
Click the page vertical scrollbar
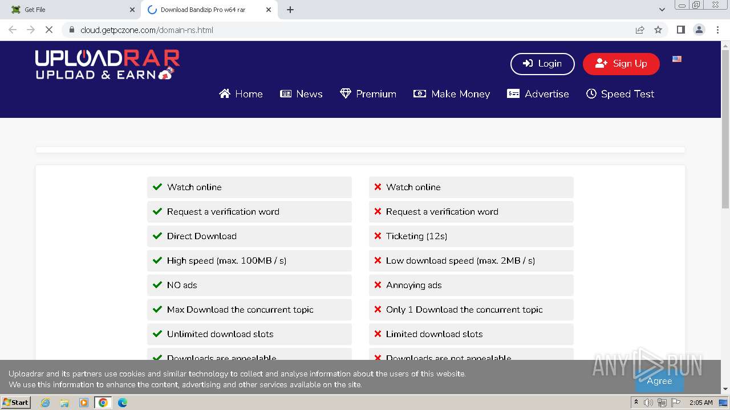tap(725, 128)
